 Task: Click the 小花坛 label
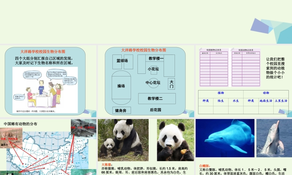(x=153, y=69)
